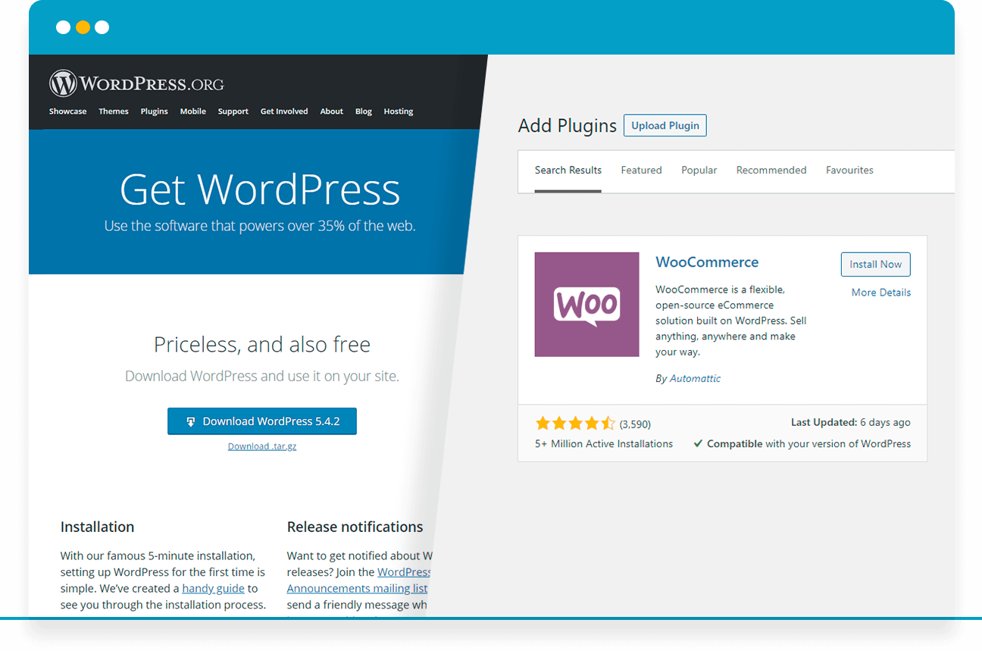The height and width of the screenshot is (651, 982).
Task: Click the Download .tar.gz link
Action: pos(262,446)
